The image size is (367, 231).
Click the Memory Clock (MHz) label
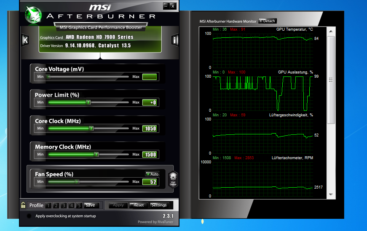(x=63, y=147)
